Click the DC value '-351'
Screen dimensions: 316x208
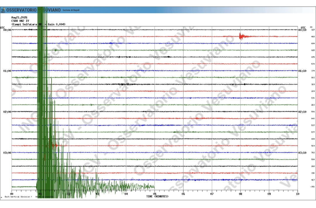click(x=312, y=187)
